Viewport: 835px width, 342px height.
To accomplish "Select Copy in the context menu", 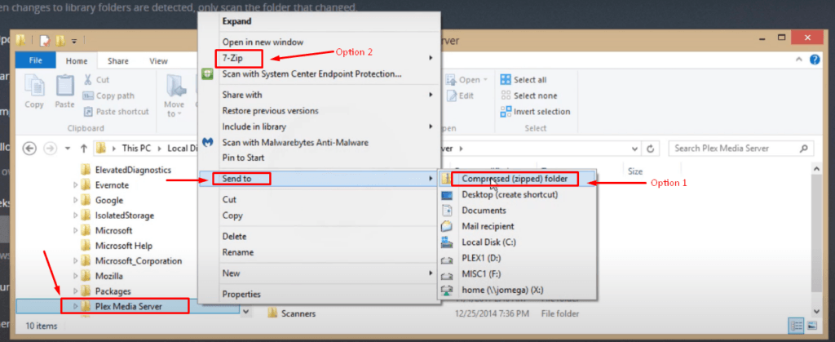I will [319, 215].
